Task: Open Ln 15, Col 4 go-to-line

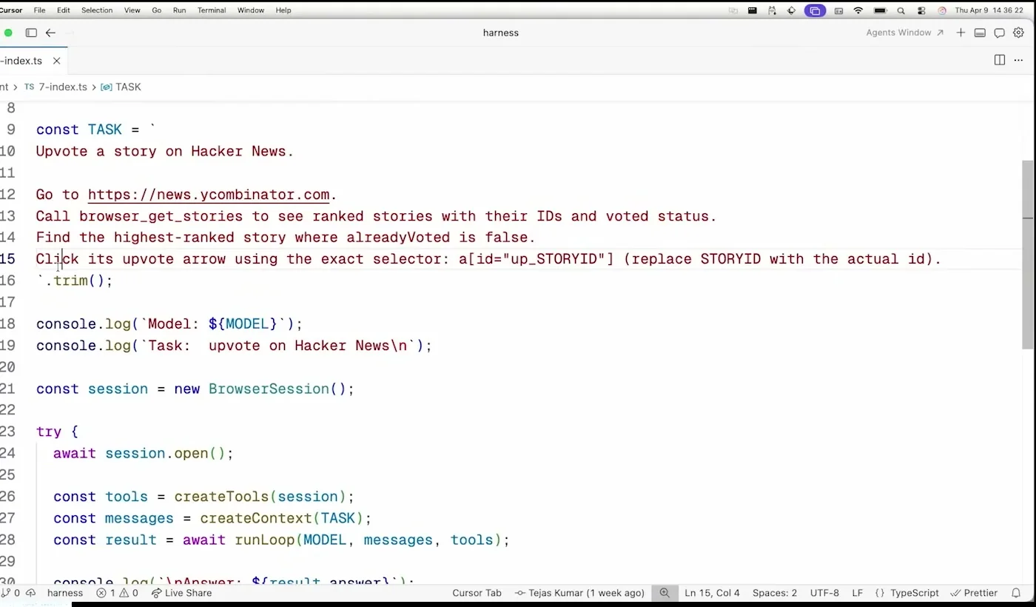Action: (712, 593)
